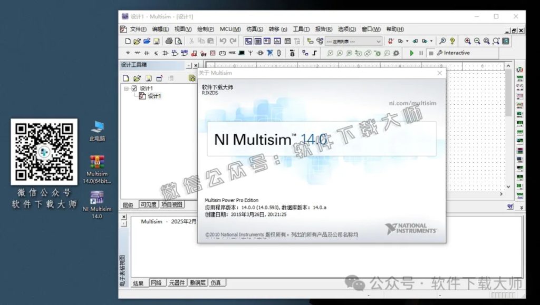Toggle the checkbox beside 设计1 in the tree
The height and width of the screenshot is (305, 540).
click(x=134, y=87)
